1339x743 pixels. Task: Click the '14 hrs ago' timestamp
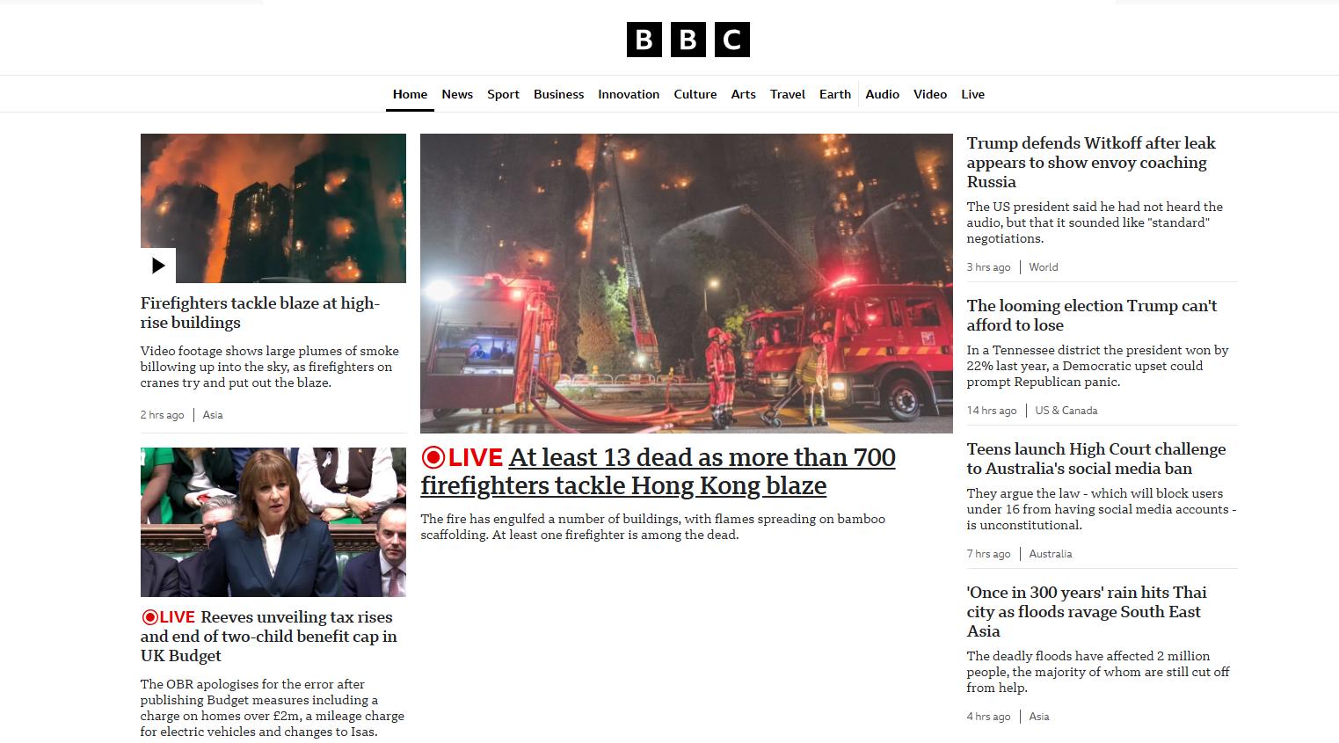(992, 411)
